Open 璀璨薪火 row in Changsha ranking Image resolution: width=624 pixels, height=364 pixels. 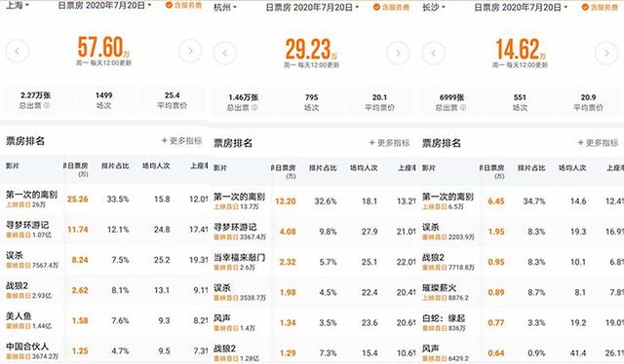click(521, 292)
